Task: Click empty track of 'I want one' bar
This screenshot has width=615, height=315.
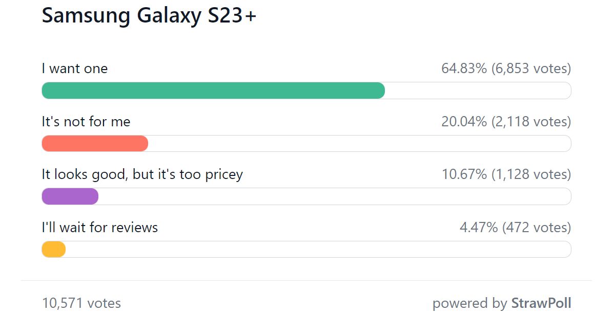Action: 478,91
